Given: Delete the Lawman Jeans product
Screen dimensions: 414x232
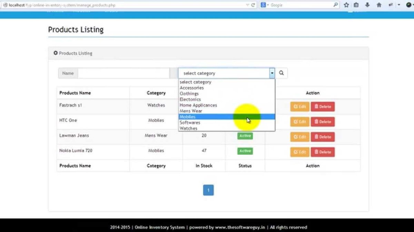Looking at the screenshot, I should (x=323, y=137).
